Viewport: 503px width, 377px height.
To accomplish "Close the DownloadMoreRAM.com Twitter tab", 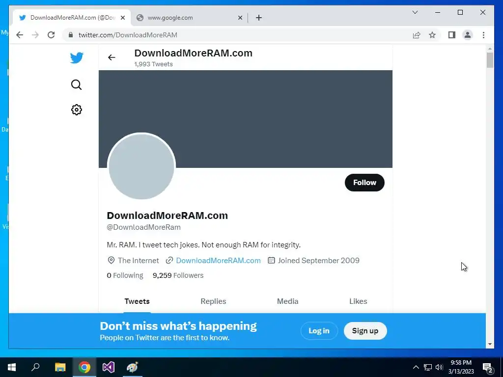I will (122, 18).
